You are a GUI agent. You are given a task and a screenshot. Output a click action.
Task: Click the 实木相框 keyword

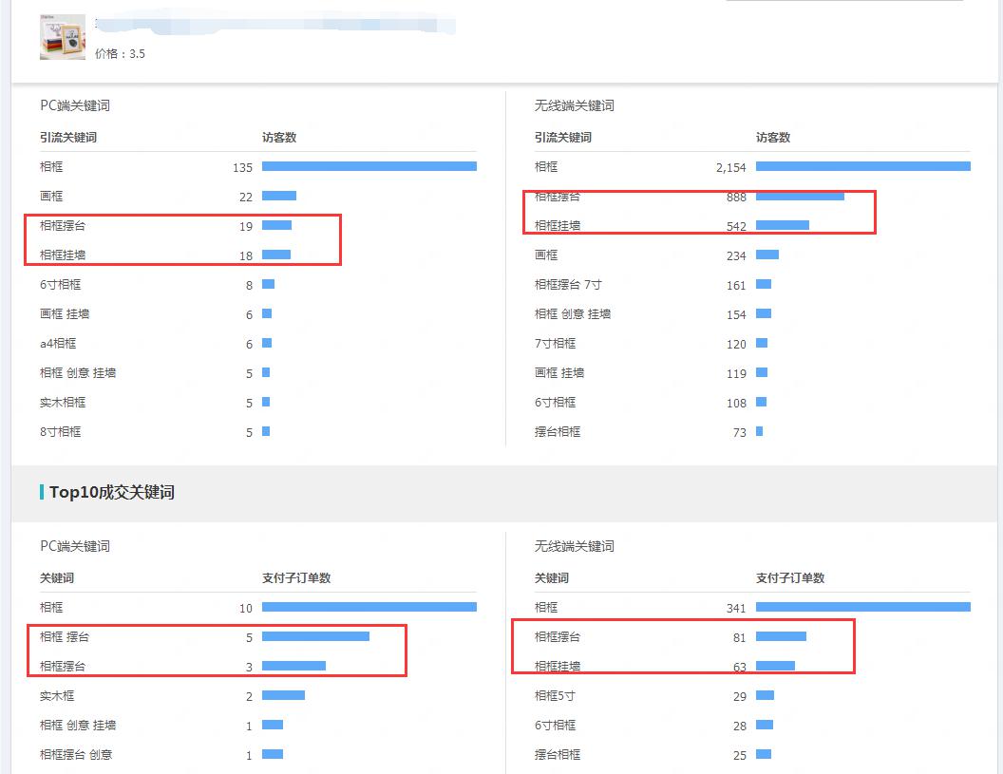(x=63, y=402)
